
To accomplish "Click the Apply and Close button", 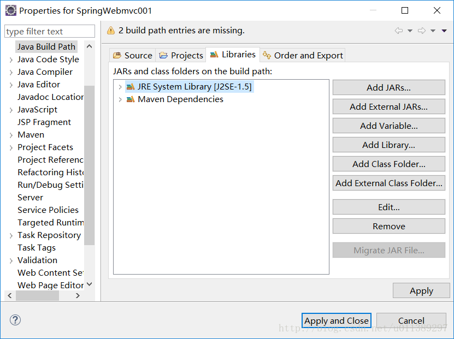I will point(337,320).
